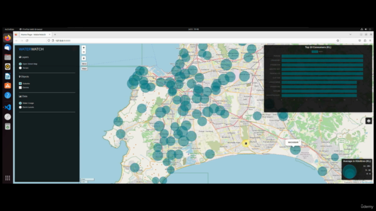Click the Average in Kilolitres legend title

(x=357, y=161)
